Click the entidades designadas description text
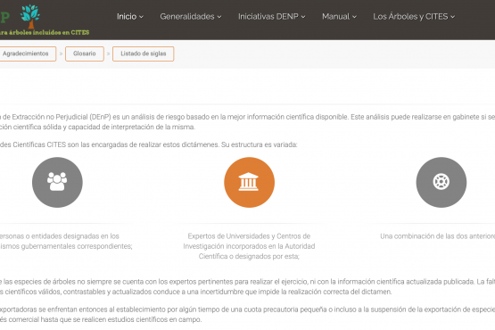 tap(66, 241)
